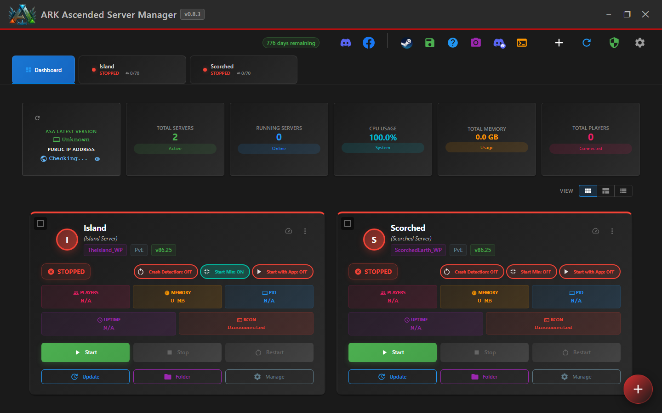Viewport: 662px width, 413px height.
Task: Click Stop on Scorched server
Action: tap(485, 352)
